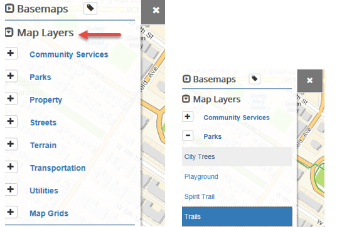This screenshot has height=227, width=337.
Task: Expand Utilities group plus button
Action: [11, 189]
